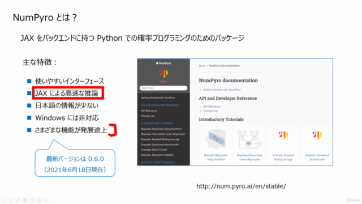
Task: Open Example: Baseball Batting Average sidebar entry
Action: (x=160, y=139)
